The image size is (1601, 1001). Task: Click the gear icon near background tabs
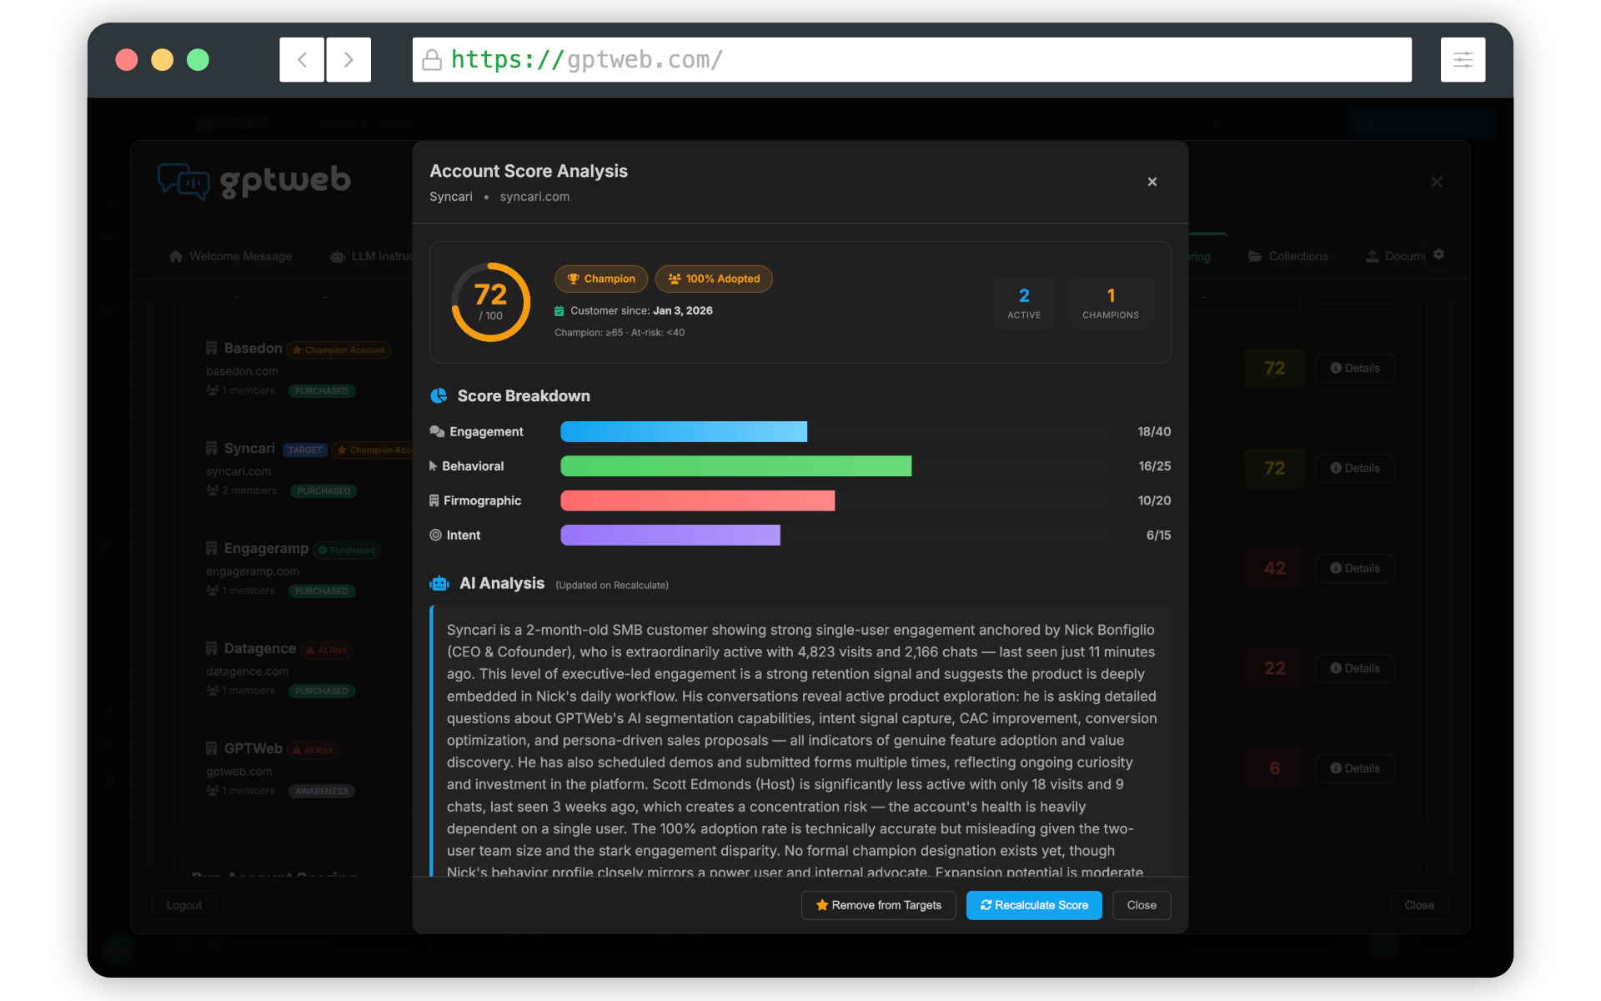coord(1438,254)
